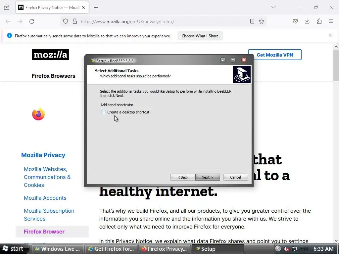Bookmark this page with star icon
Image resolution: width=339 pixels, height=254 pixels.
pos(262,21)
